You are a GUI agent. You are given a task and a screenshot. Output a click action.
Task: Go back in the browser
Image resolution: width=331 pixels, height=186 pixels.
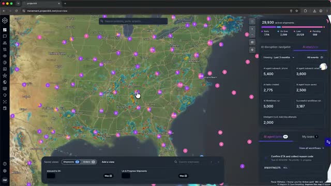coord(4,11)
